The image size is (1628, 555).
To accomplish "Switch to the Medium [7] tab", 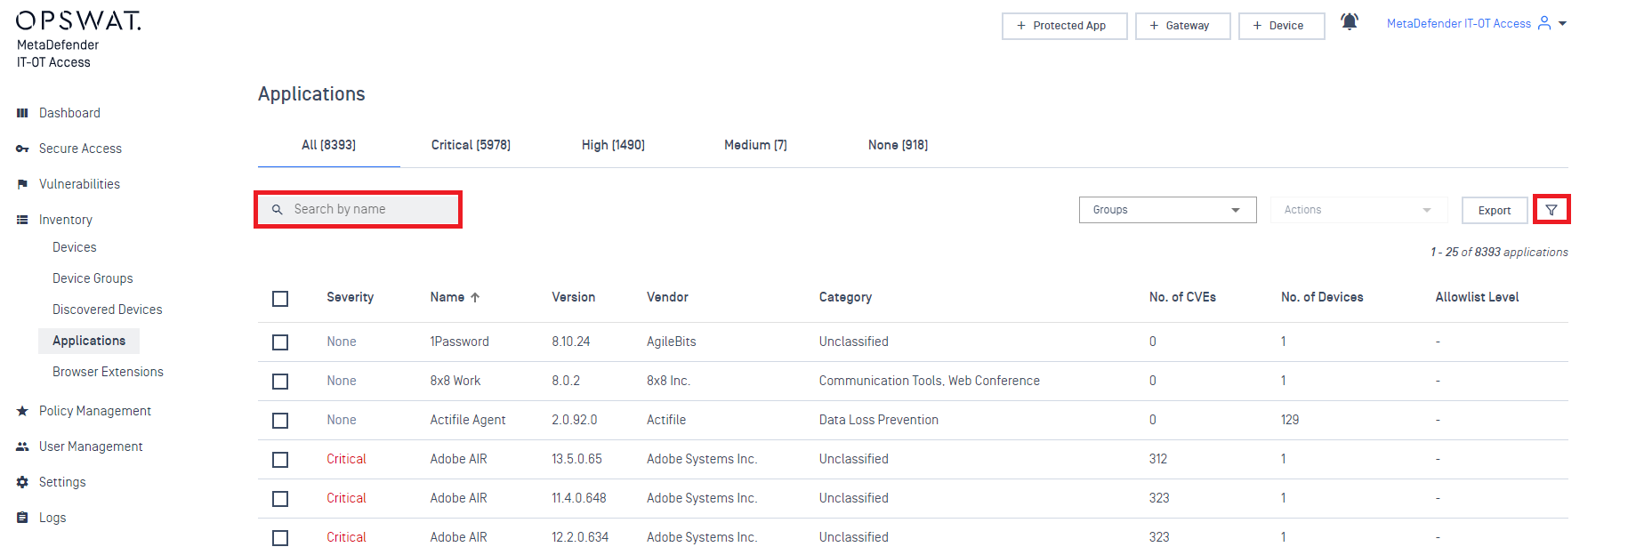I will coord(755,145).
